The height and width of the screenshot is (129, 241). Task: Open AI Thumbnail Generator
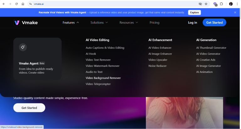[x=211, y=48]
